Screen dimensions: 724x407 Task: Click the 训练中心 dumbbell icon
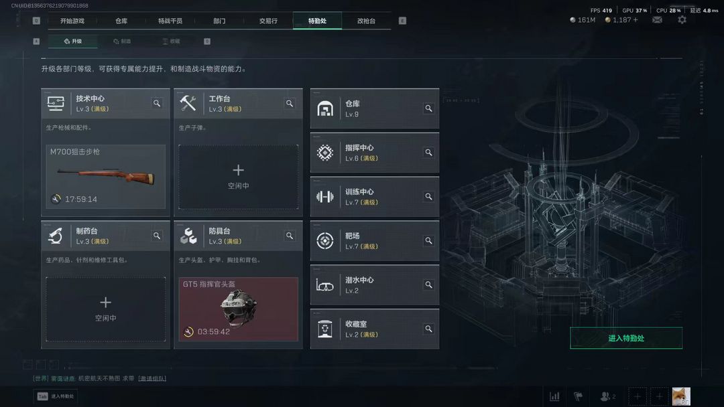click(325, 197)
